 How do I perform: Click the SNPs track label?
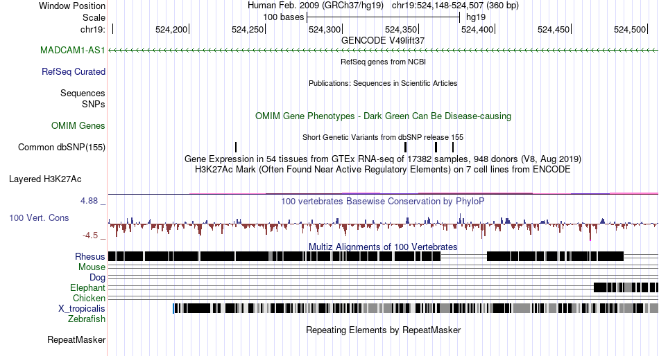[94, 104]
